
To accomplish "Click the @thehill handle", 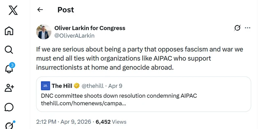I will pos(93,86).
